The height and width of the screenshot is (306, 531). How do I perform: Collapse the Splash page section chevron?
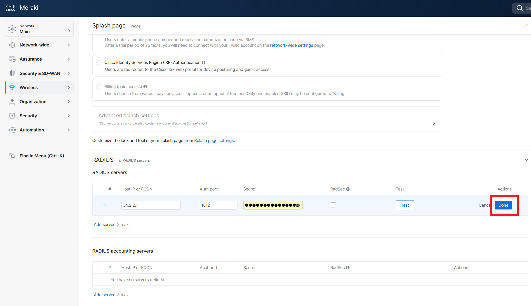tap(526, 25)
